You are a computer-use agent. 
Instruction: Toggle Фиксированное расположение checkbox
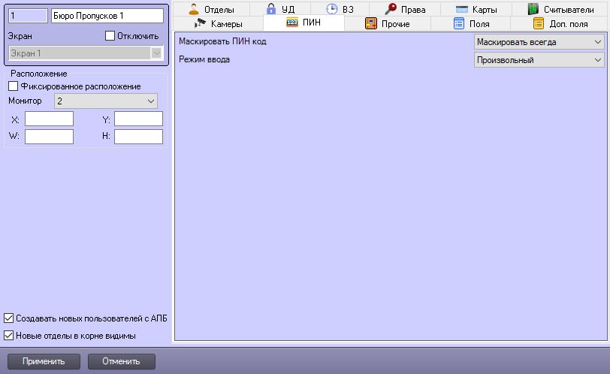(13, 86)
